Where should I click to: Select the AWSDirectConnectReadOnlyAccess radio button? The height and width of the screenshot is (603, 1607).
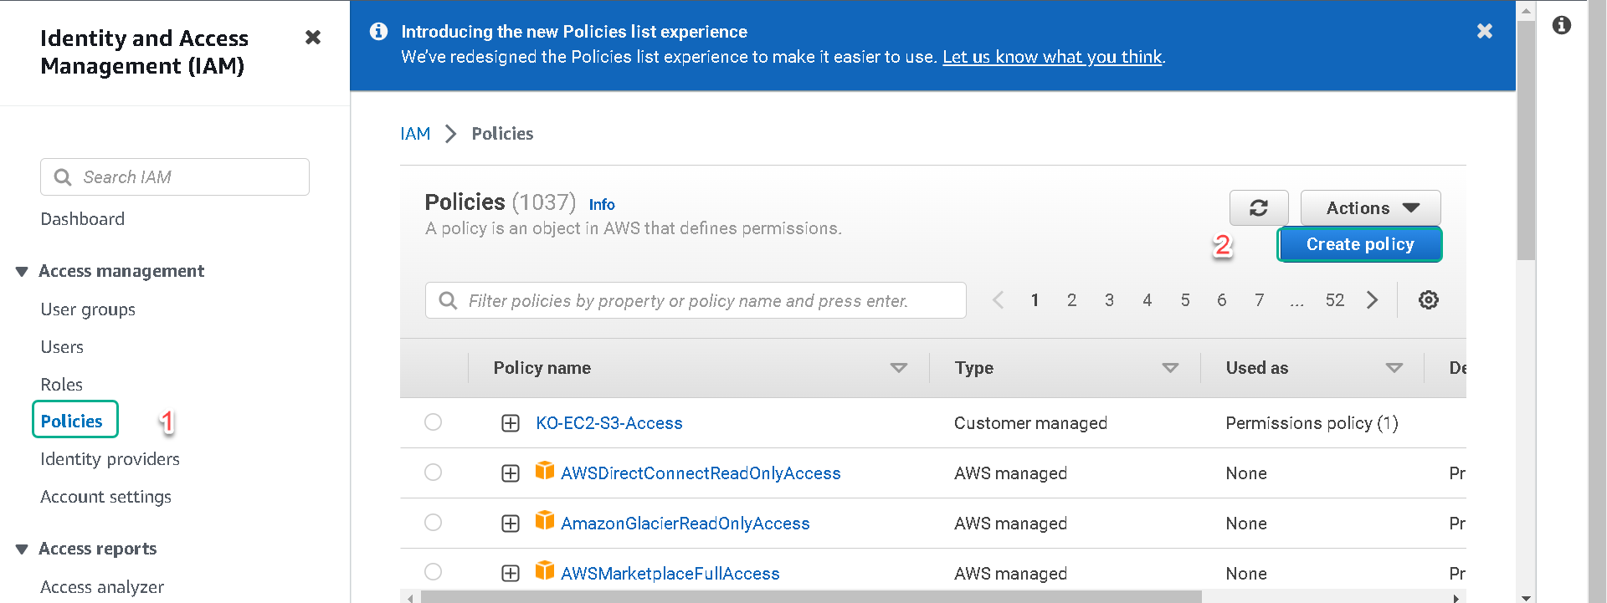coord(433,473)
